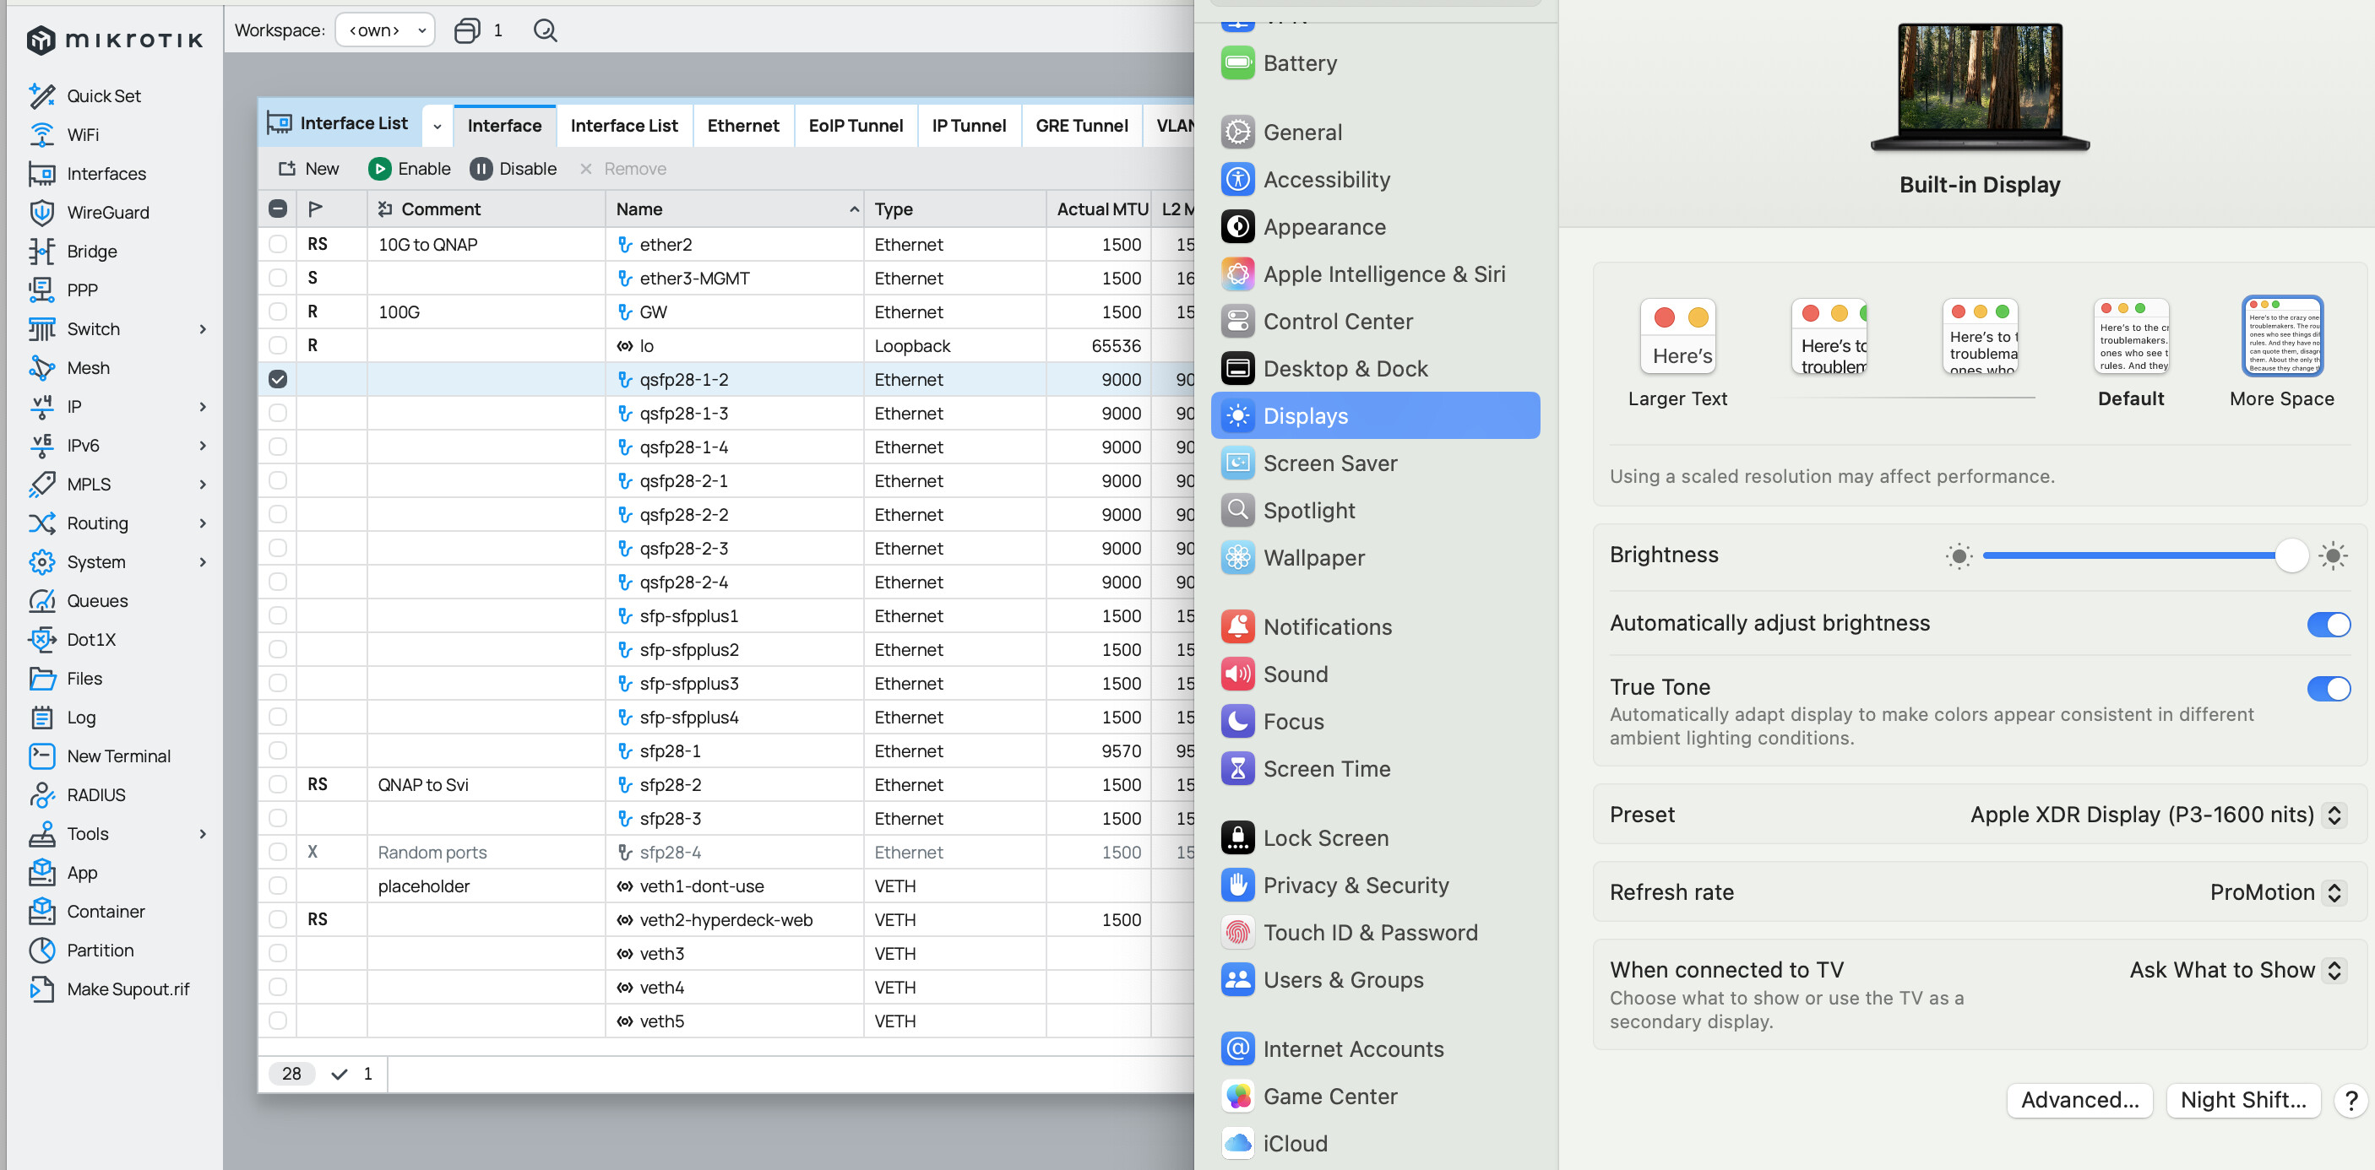Expand the Switch submenu

pos(203,329)
